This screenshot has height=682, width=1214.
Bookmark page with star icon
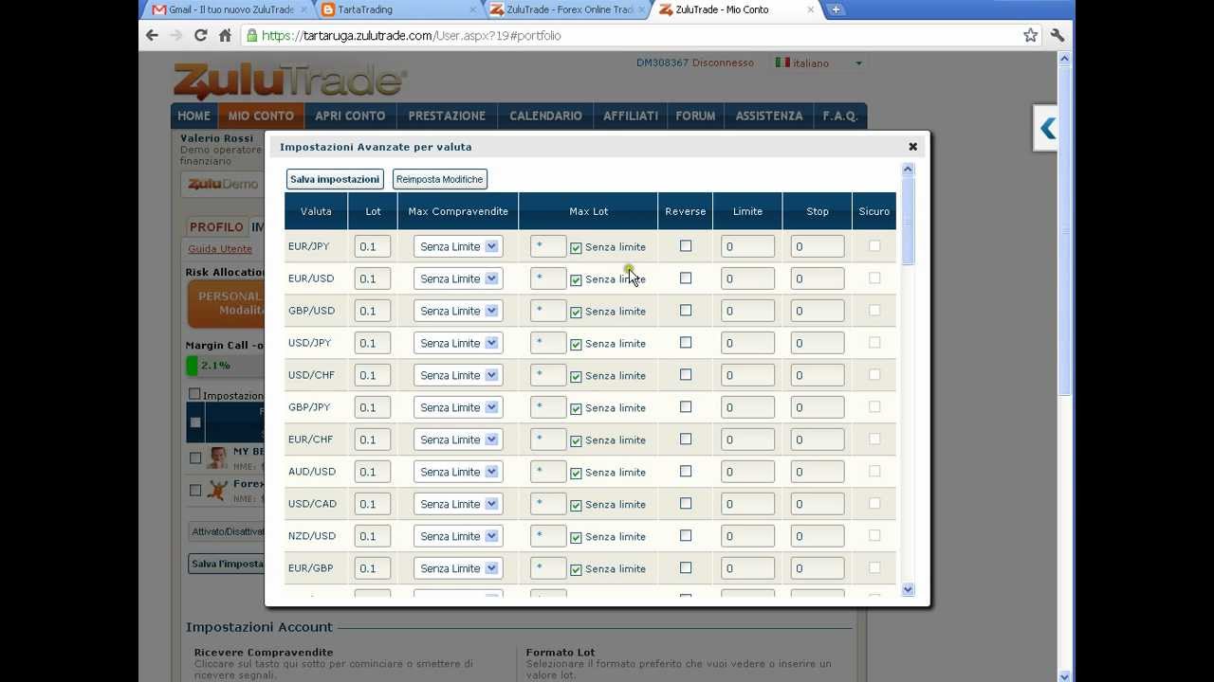[x=1031, y=35]
